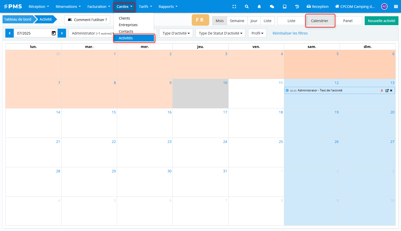Image resolution: width=401 pixels, height=231 pixels.
Task: Open the apps grid icon
Action: (x=396, y=7)
